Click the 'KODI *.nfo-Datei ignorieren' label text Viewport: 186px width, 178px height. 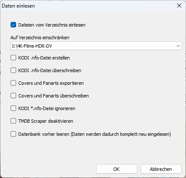[47, 108]
